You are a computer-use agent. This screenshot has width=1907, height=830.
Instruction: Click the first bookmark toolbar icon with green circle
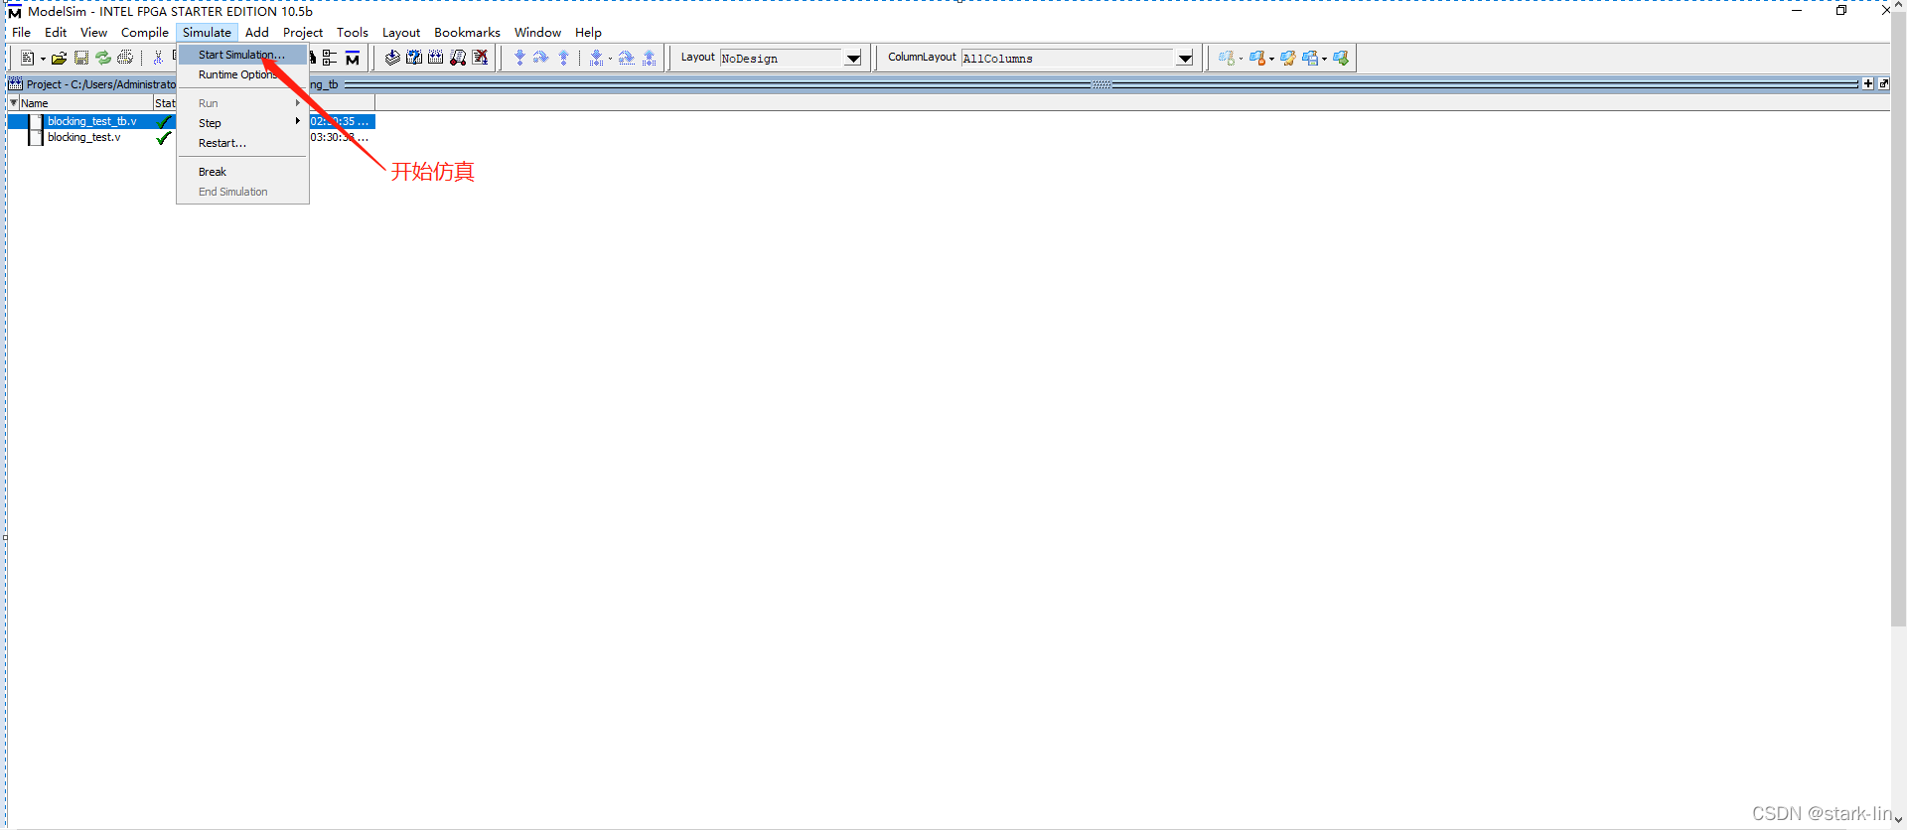coord(1227,58)
